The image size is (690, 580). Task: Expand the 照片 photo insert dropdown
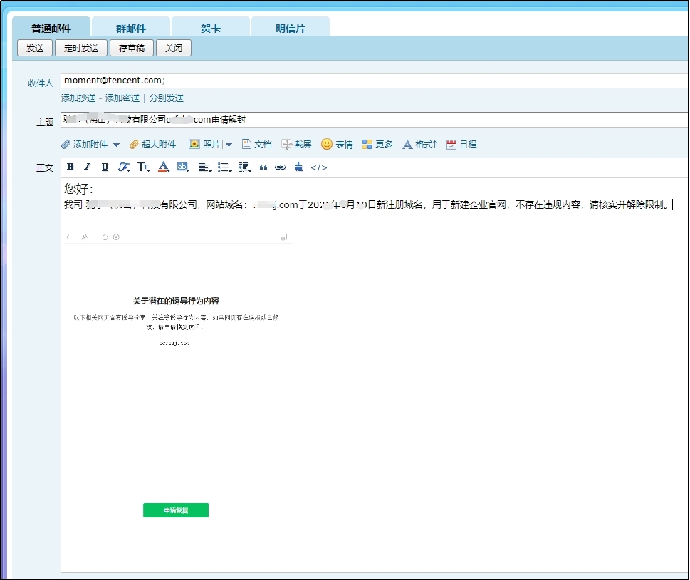pyautogui.click(x=228, y=144)
